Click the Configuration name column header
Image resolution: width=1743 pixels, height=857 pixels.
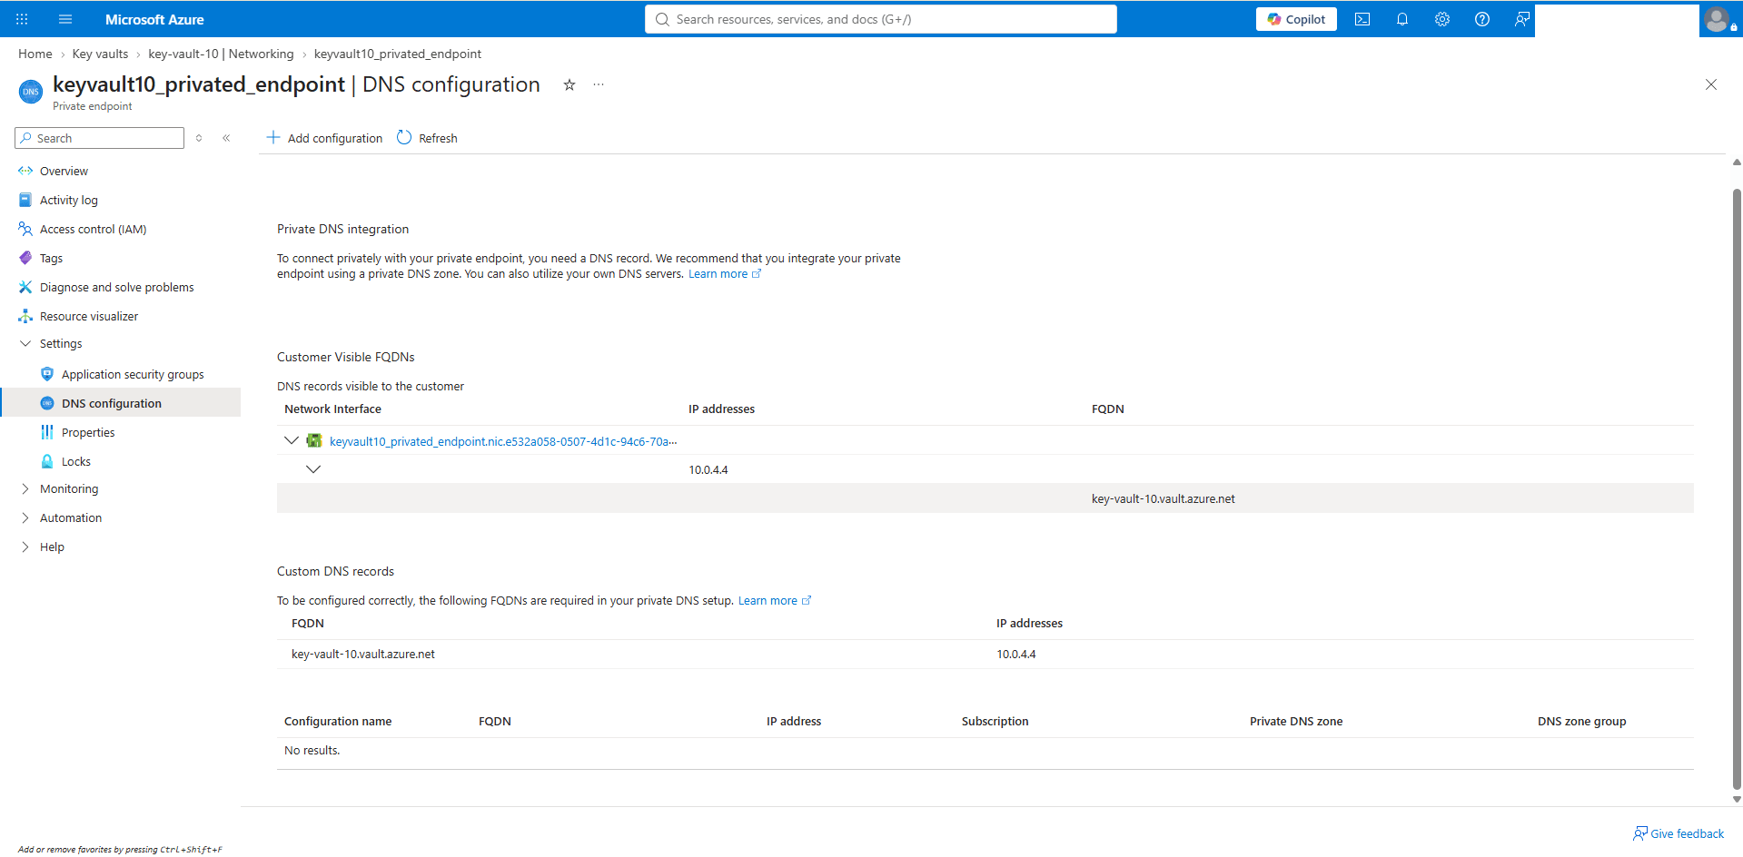coord(338,721)
